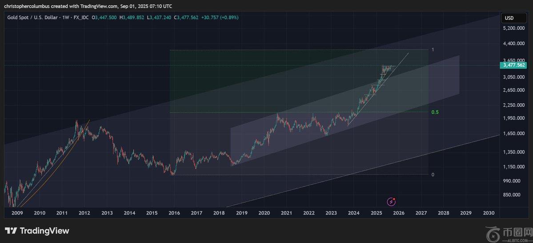Viewport: 533px width, 243px height.
Task: Click the 2020 label on time axis
Action: tap(264, 213)
